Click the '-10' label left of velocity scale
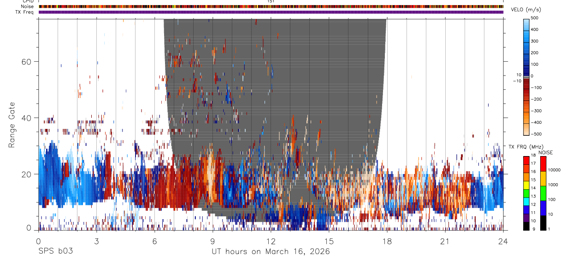The height and width of the screenshot is (261, 566). coord(517,81)
